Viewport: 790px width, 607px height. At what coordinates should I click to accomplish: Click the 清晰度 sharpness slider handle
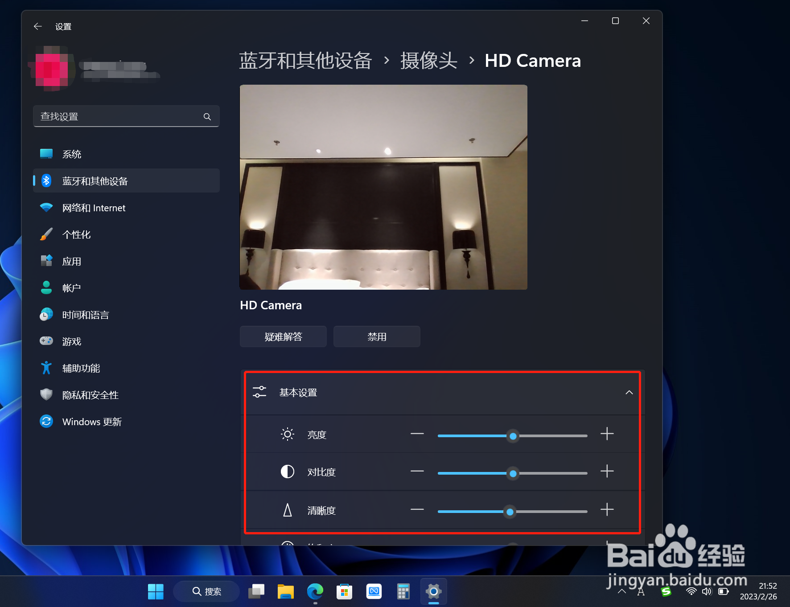click(x=510, y=512)
